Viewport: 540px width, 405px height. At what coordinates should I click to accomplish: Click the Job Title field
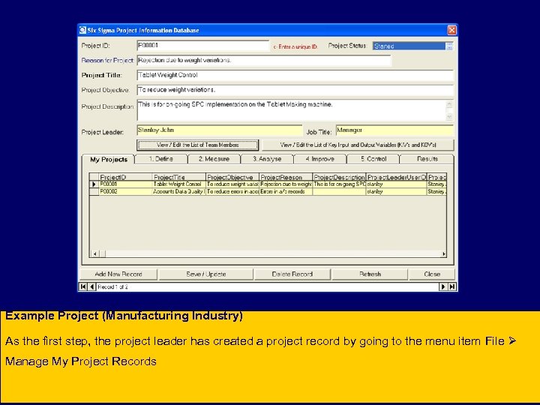(394, 130)
